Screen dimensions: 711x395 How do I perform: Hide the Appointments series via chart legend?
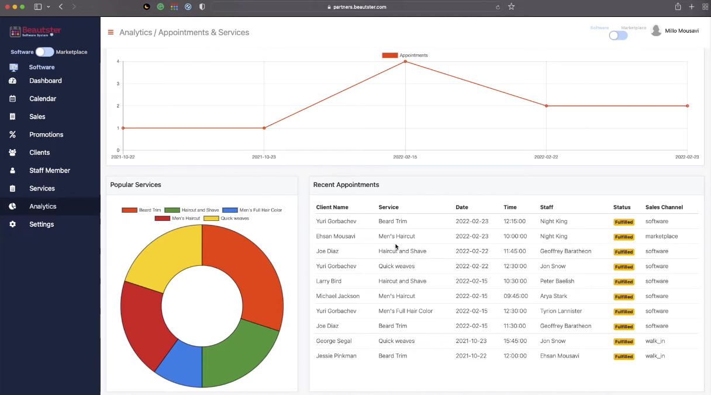pos(405,56)
